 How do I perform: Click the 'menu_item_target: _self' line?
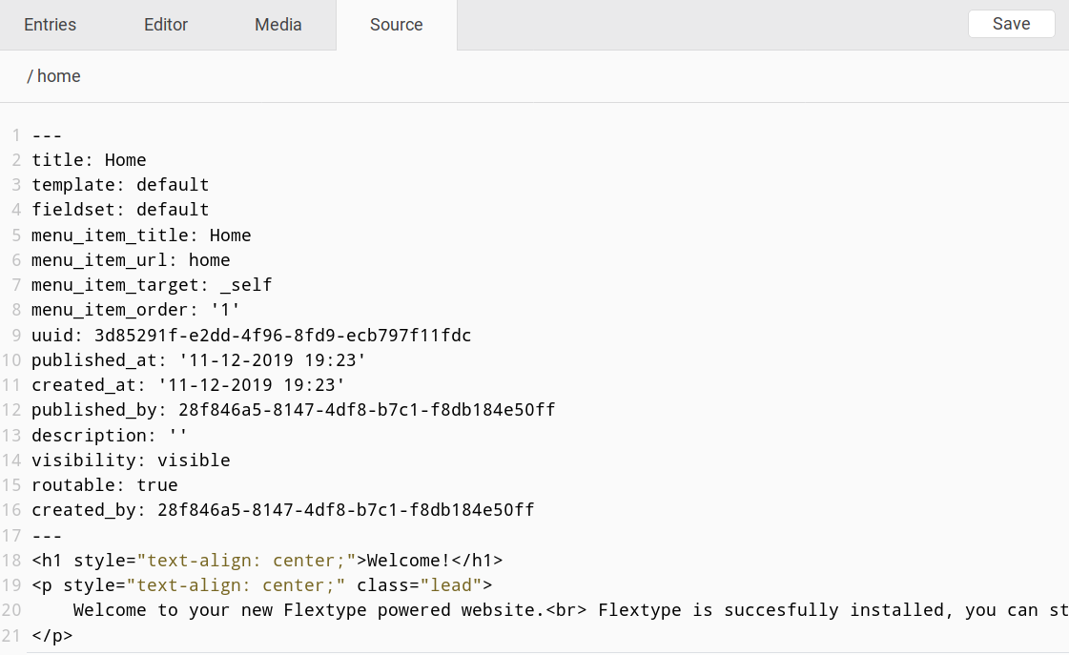pos(152,285)
